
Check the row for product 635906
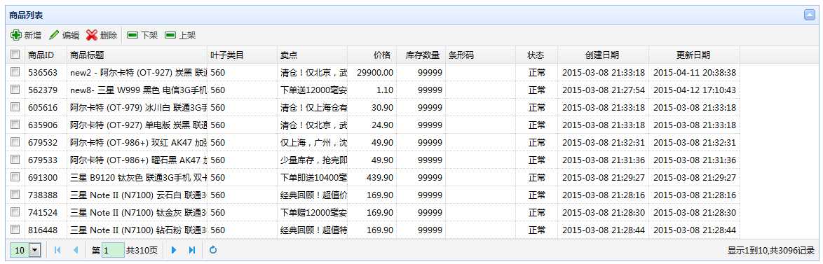[x=15, y=125]
